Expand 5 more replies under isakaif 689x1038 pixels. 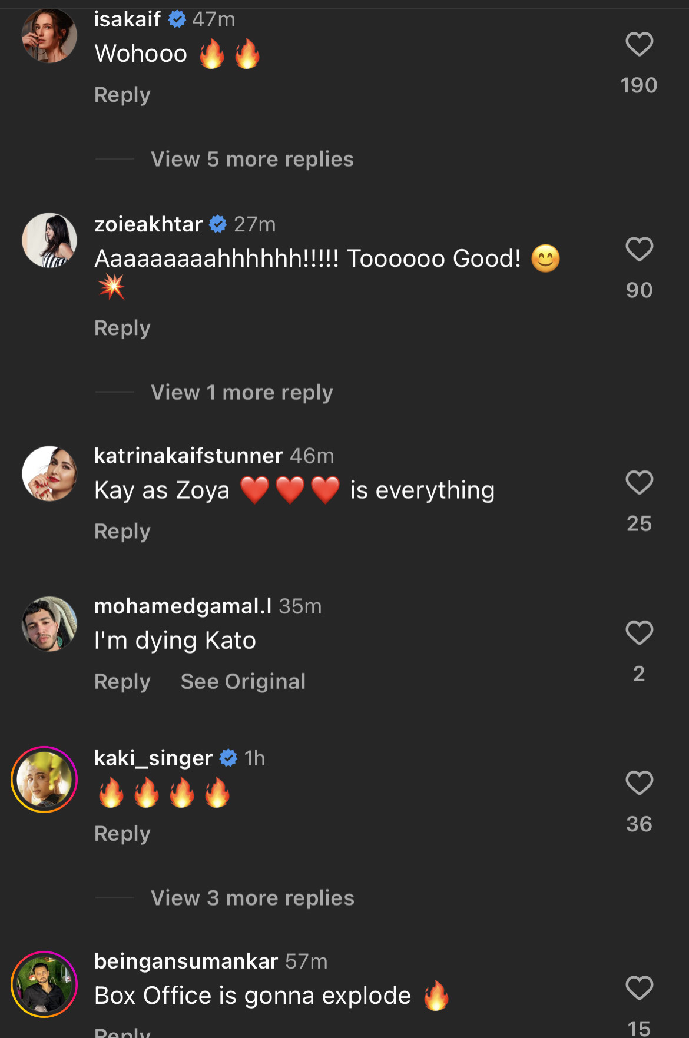(252, 160)
